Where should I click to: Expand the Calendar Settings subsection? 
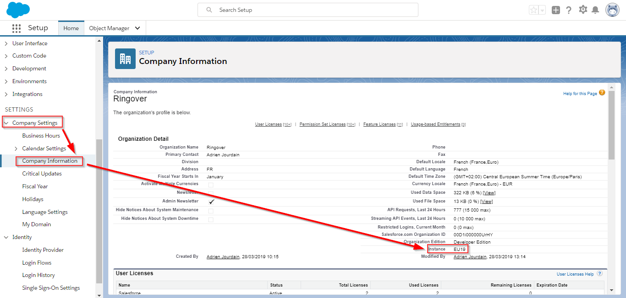click(16, 149)
